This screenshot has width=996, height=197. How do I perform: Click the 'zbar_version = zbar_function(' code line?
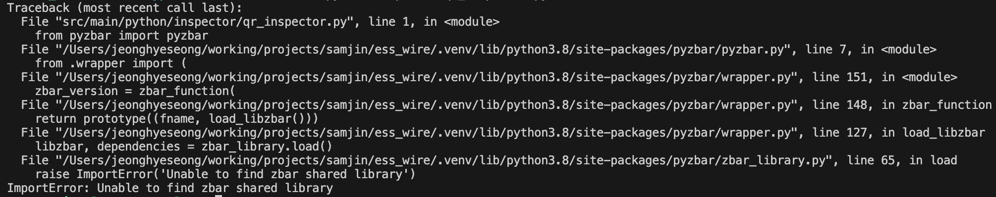point(135,91)
